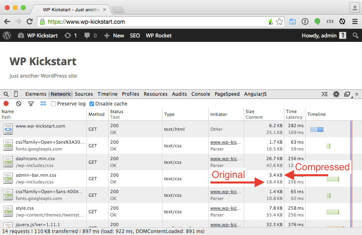This screenshot has width=362, height=235.
Task: Toggle device mode mobile icon in DevTools
Action: click(x=16, y=94)
